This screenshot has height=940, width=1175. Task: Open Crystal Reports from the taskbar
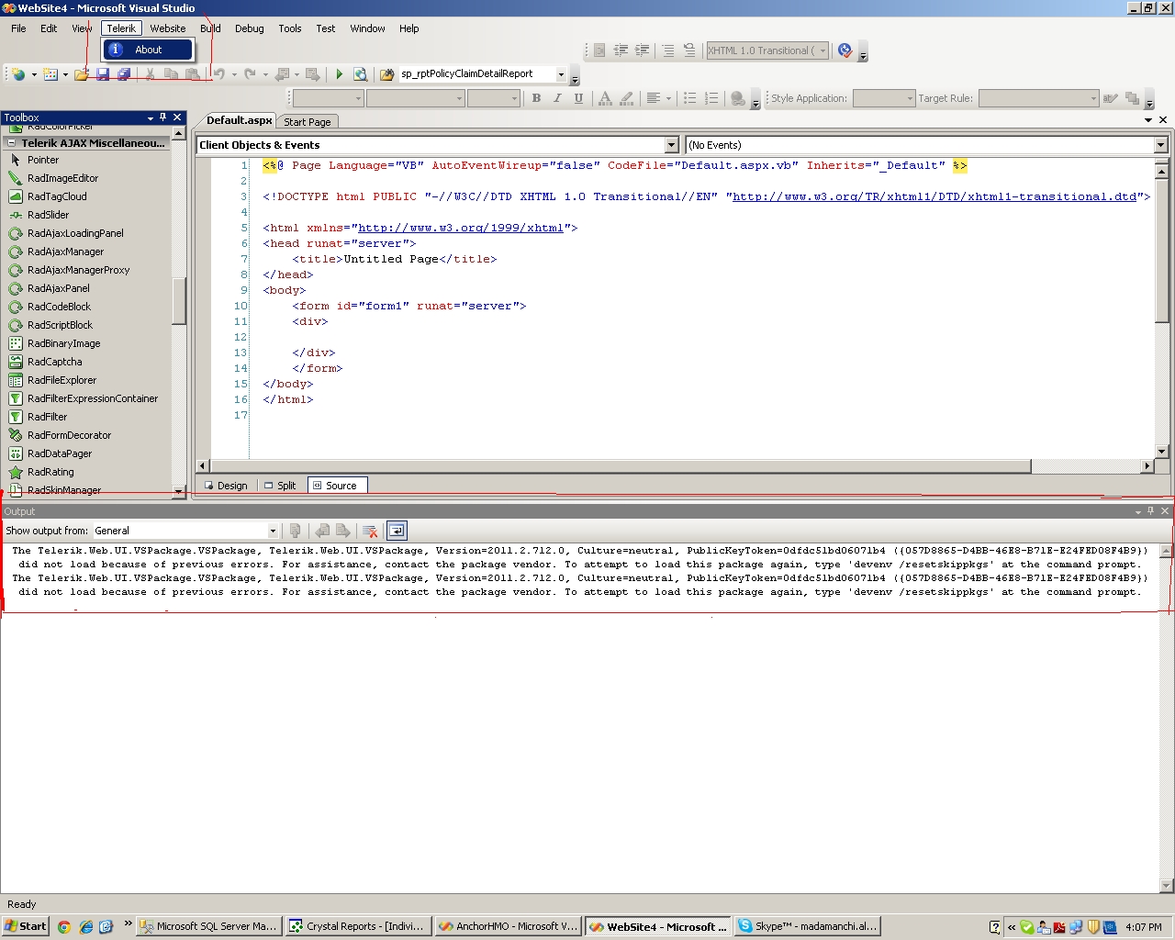356,926
